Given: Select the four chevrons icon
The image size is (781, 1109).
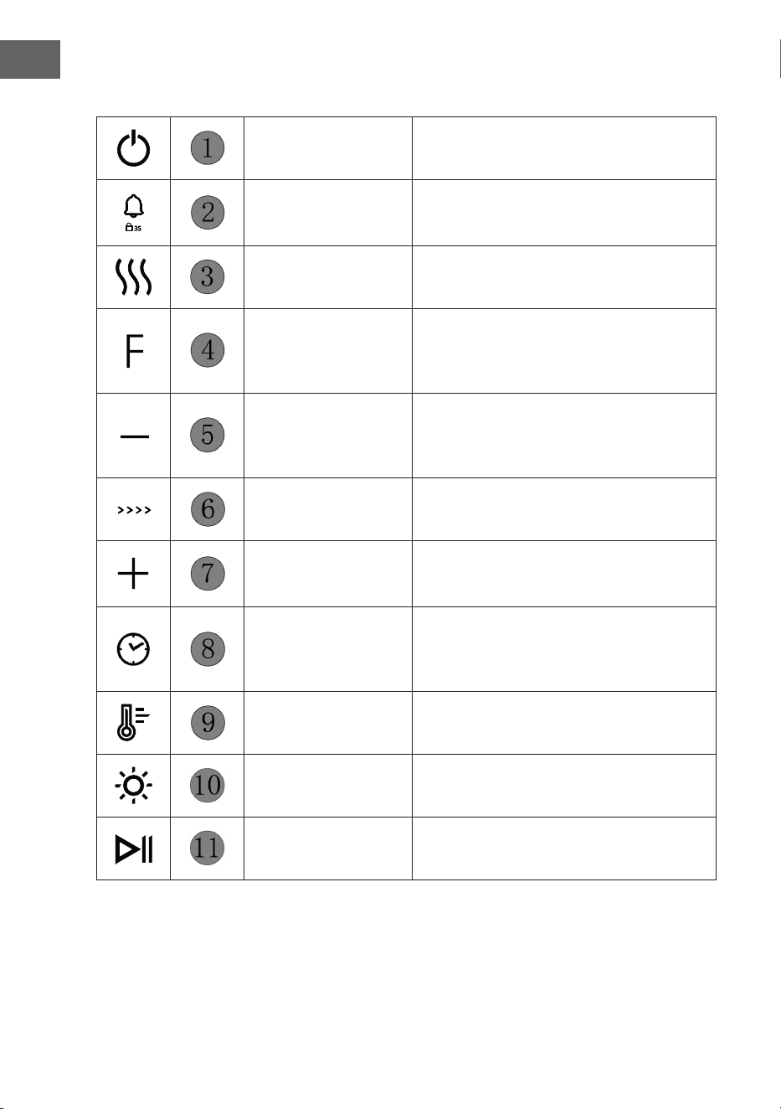Looking at the screenshot, I should tap(134, 510).
